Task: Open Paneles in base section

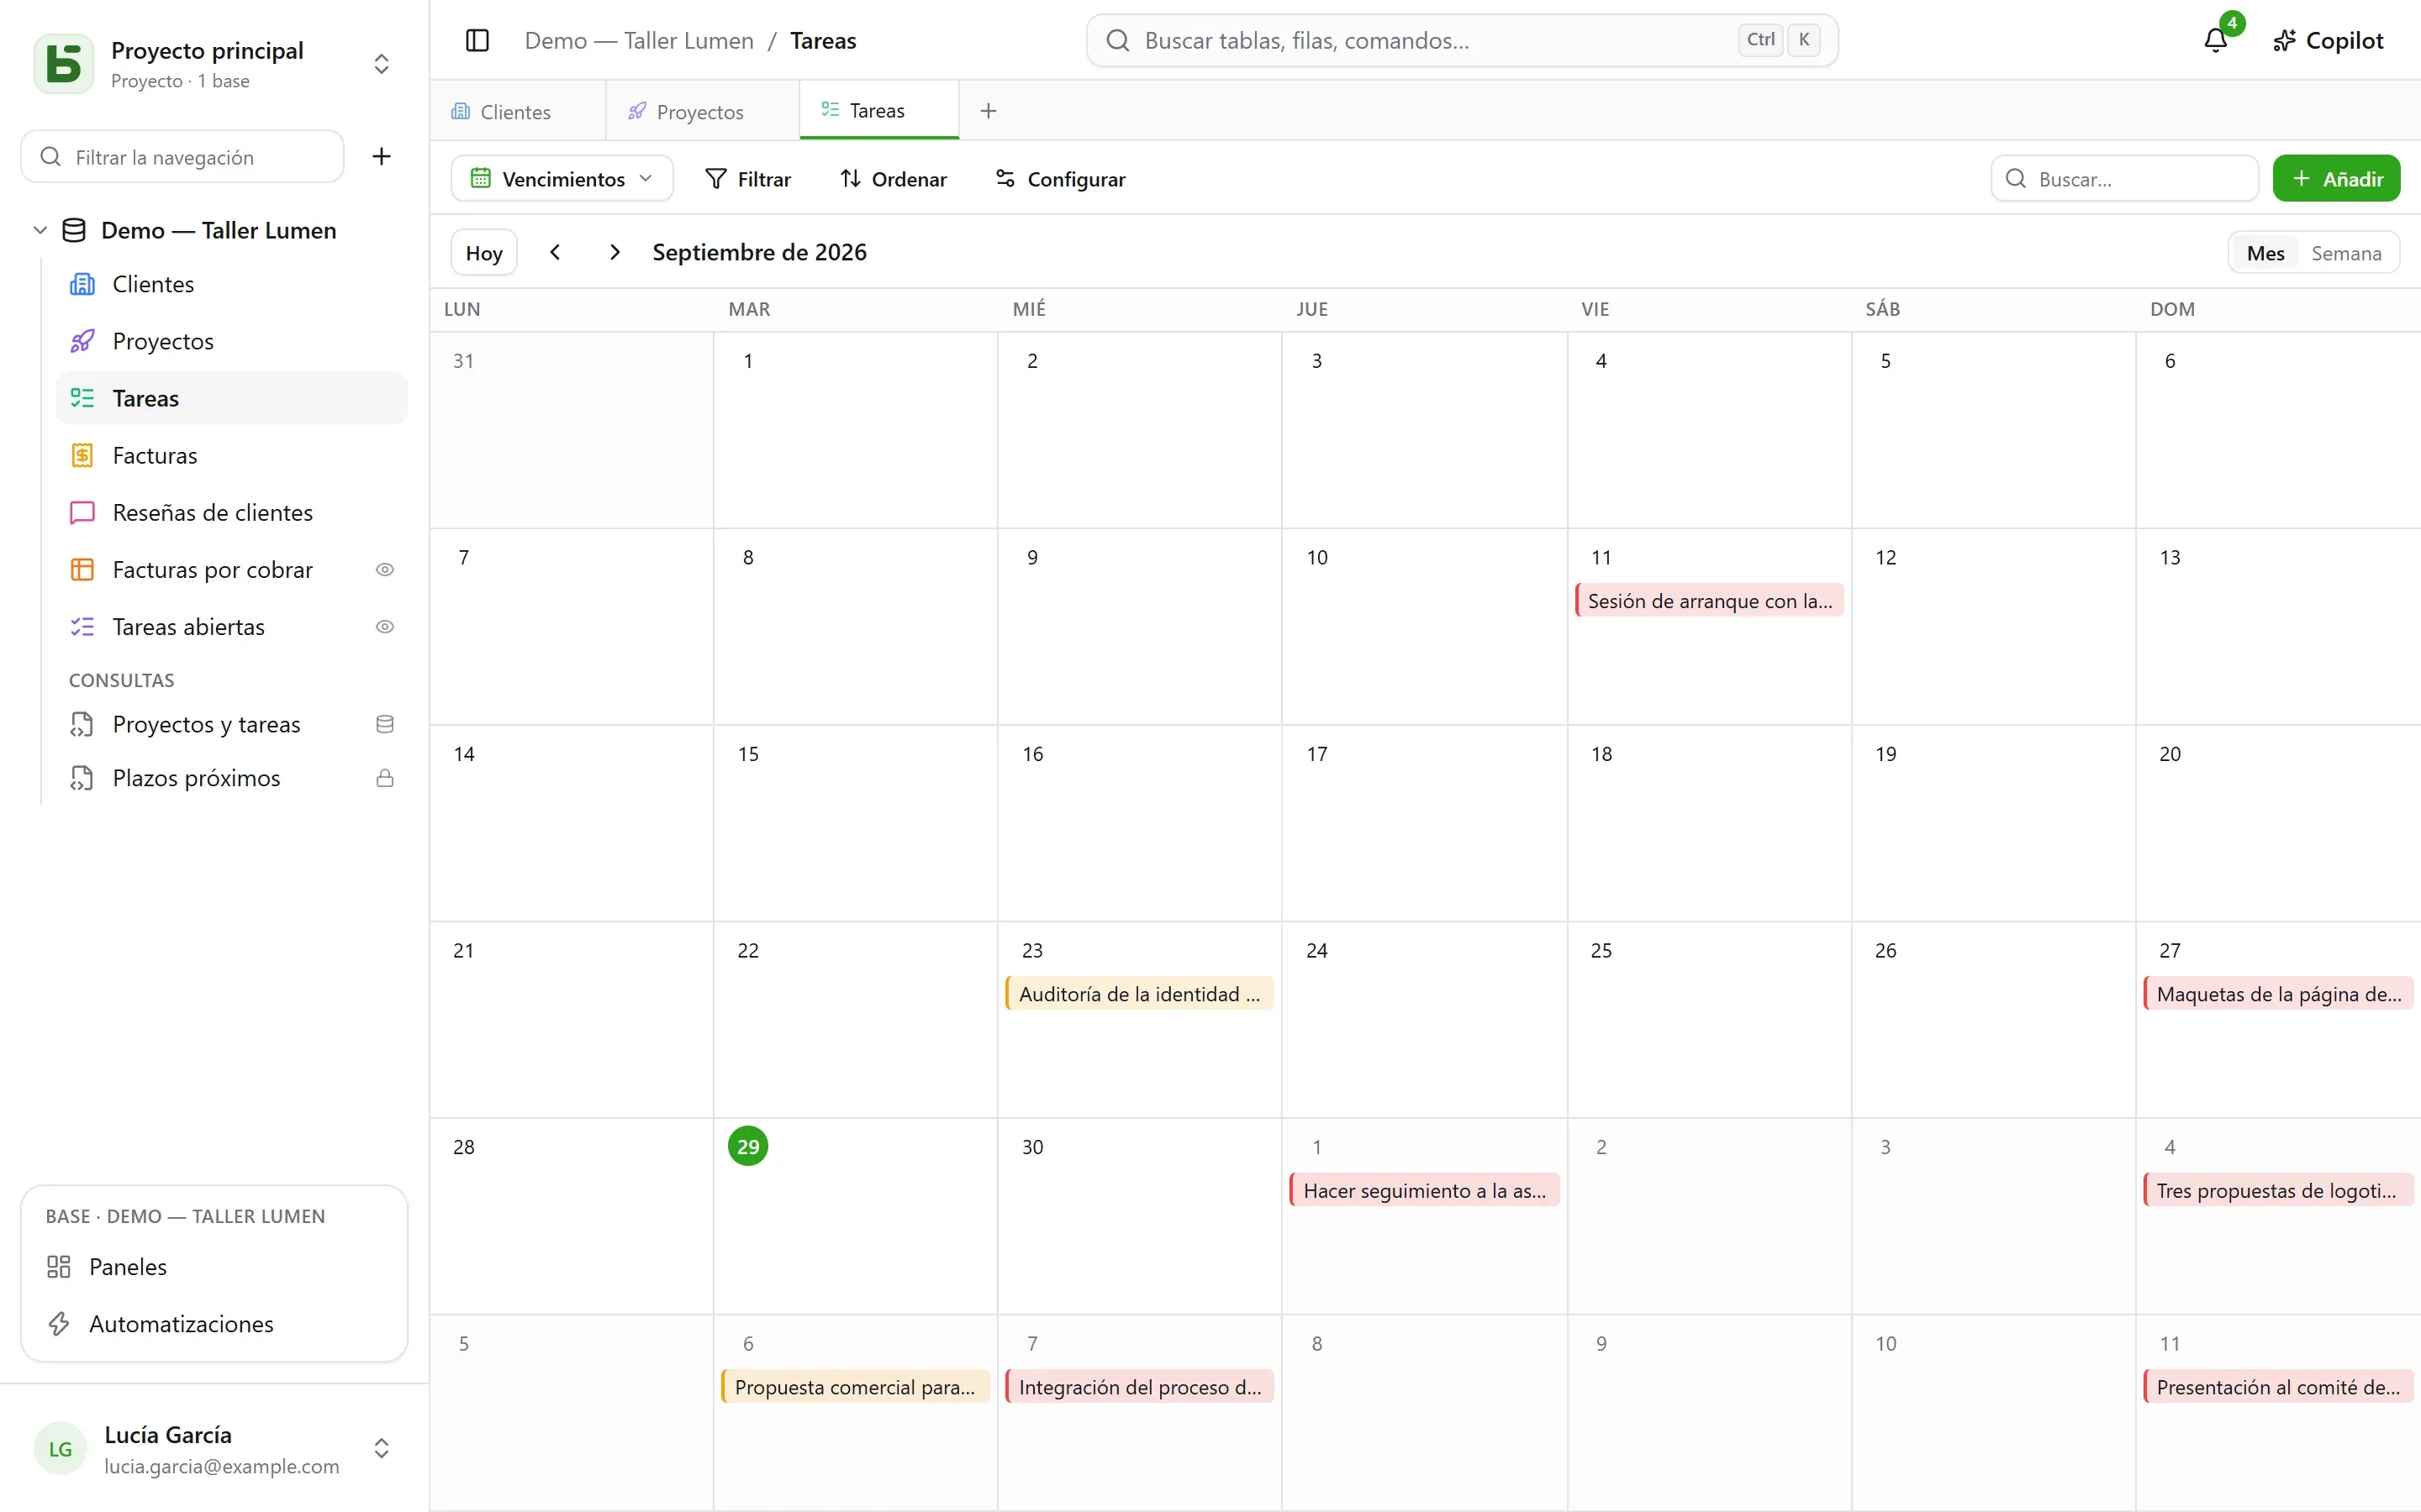Action: coord(214,1267)
